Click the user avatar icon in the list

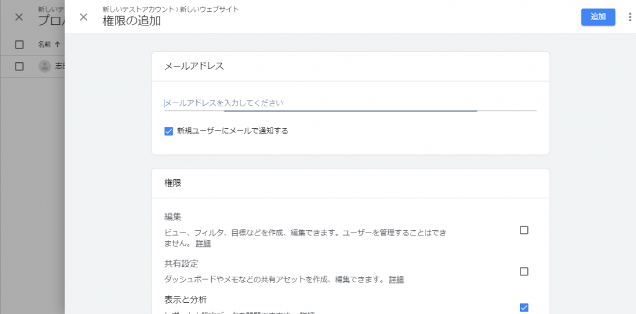tap(45, 66)
